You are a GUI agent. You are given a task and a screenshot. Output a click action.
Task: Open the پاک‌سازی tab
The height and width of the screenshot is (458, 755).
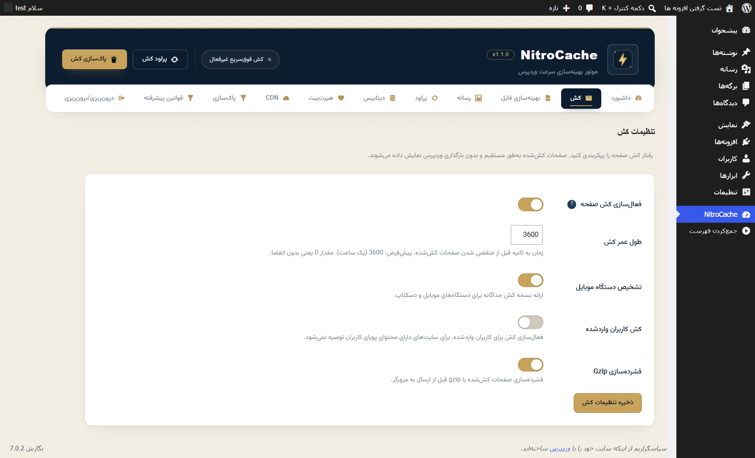click(x=229, y=98)
